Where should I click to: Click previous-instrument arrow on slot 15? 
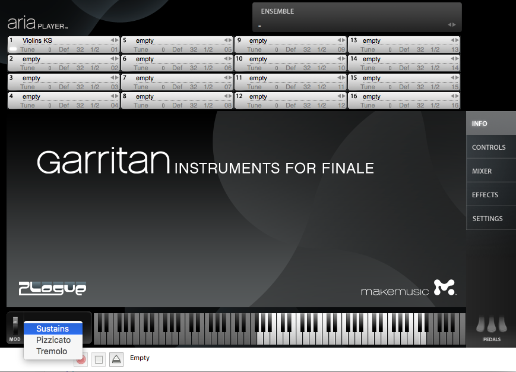coord(453,78)
